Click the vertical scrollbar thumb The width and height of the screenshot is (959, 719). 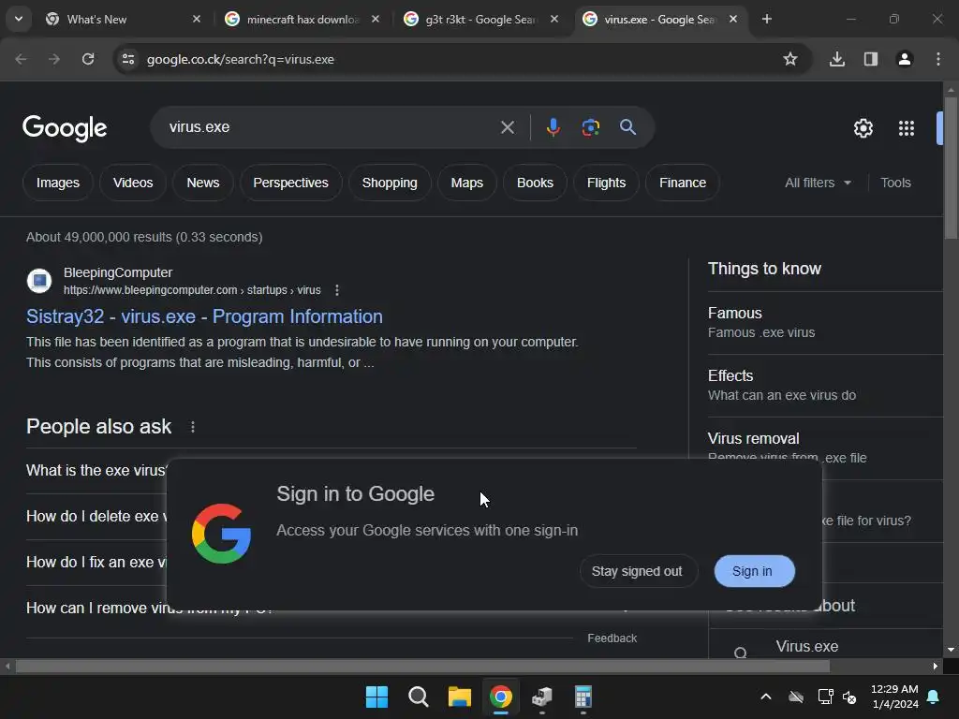coord(951,167)
